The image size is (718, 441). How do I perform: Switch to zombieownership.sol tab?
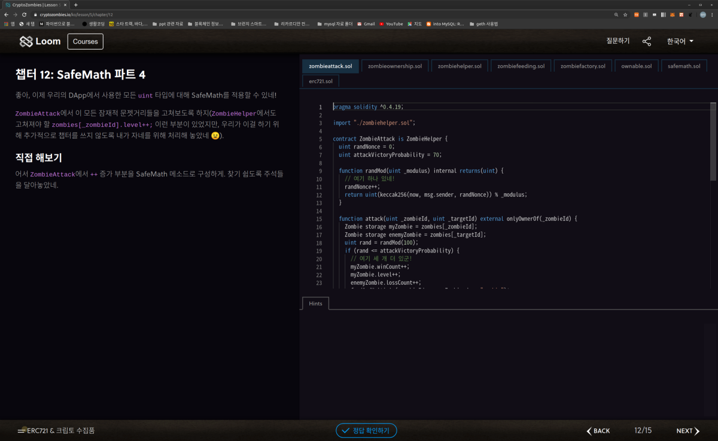[x=395, y=66]
